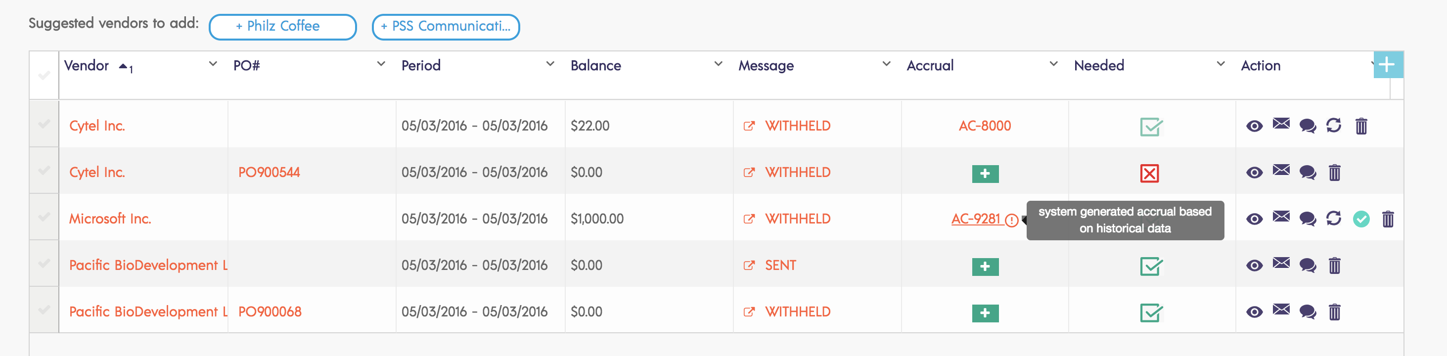This screenshot has height=356, width=1447.
Task: Open the Vendor column dropdown arrow
Action: [213, 64]
